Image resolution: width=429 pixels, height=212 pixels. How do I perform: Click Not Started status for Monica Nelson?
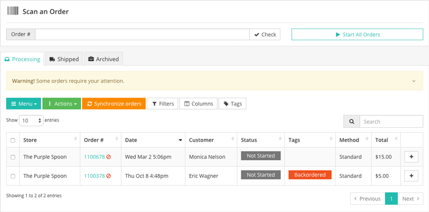point(261,156)
